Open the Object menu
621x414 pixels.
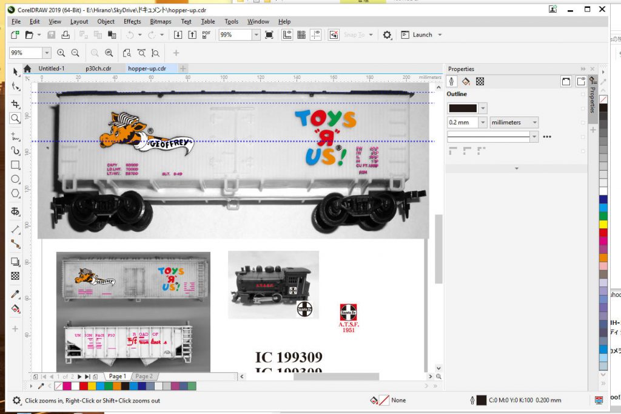coord(106,21)
